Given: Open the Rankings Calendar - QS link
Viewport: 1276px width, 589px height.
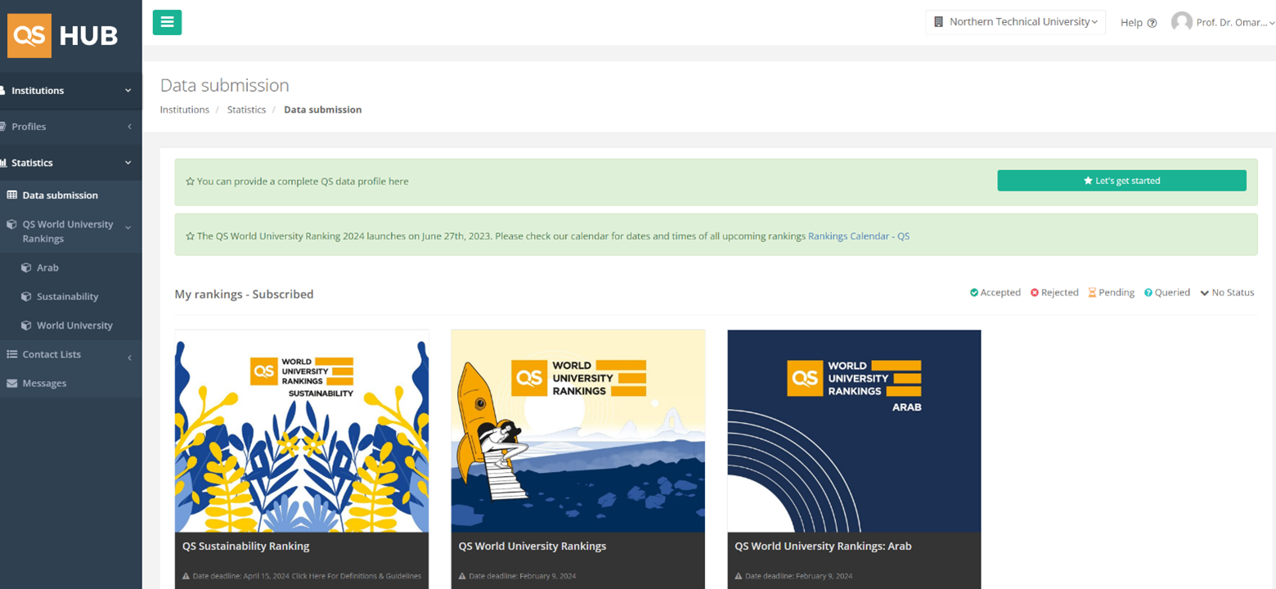Looking at the screenshot, I should pyautogui.click(x=858, y=236).
